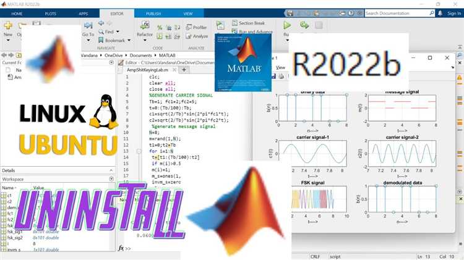Collapse the Details panel

tap(111, 170)
